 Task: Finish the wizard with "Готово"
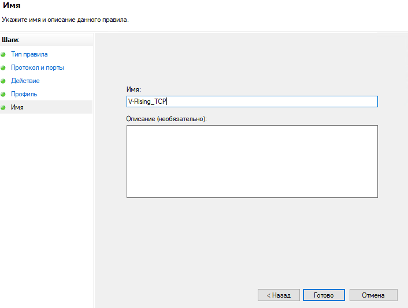[324, 295]
